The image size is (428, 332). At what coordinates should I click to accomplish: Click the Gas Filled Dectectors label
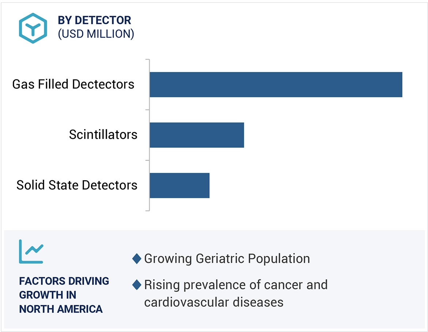pos(74,84)
